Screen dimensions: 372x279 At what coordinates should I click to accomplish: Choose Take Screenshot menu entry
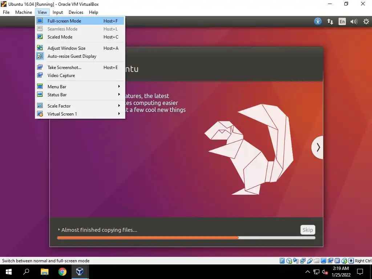80,67
